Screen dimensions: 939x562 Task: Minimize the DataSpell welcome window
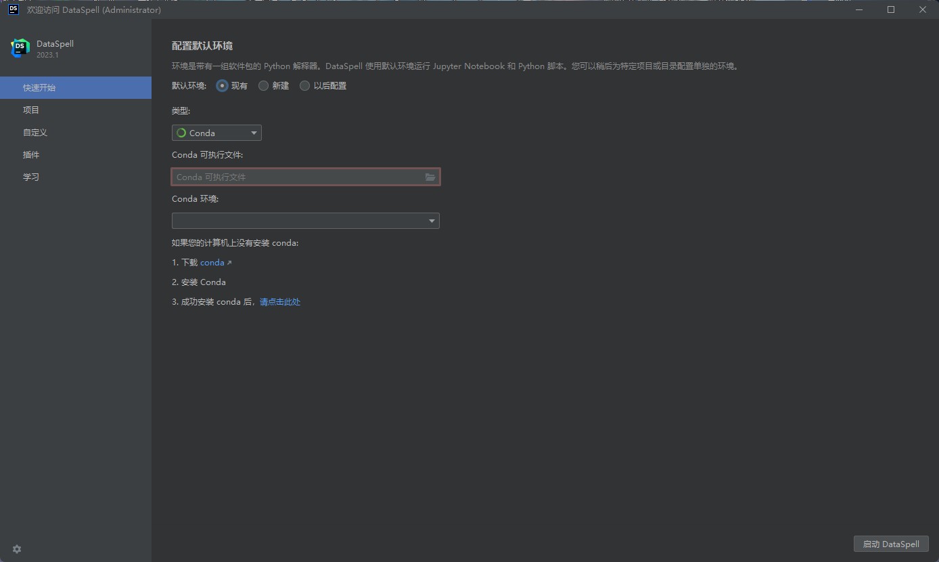pyautogui.click(x=860, y=9)
